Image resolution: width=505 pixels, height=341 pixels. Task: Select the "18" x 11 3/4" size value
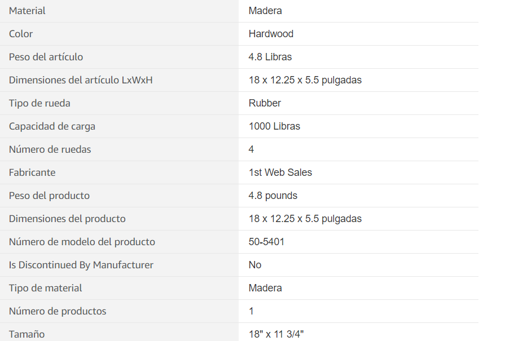[x=276, y=334]
